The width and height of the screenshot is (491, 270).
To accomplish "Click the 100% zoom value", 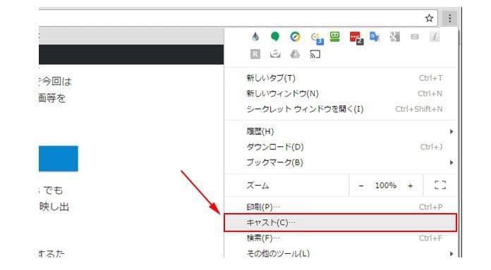I will pyautogui.click(x=386, y=186).
